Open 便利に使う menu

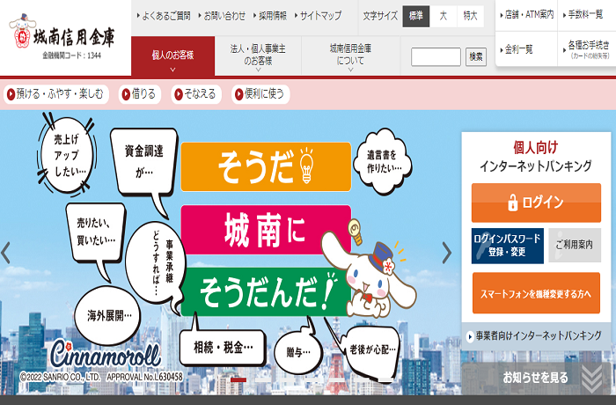click(260, 94)
